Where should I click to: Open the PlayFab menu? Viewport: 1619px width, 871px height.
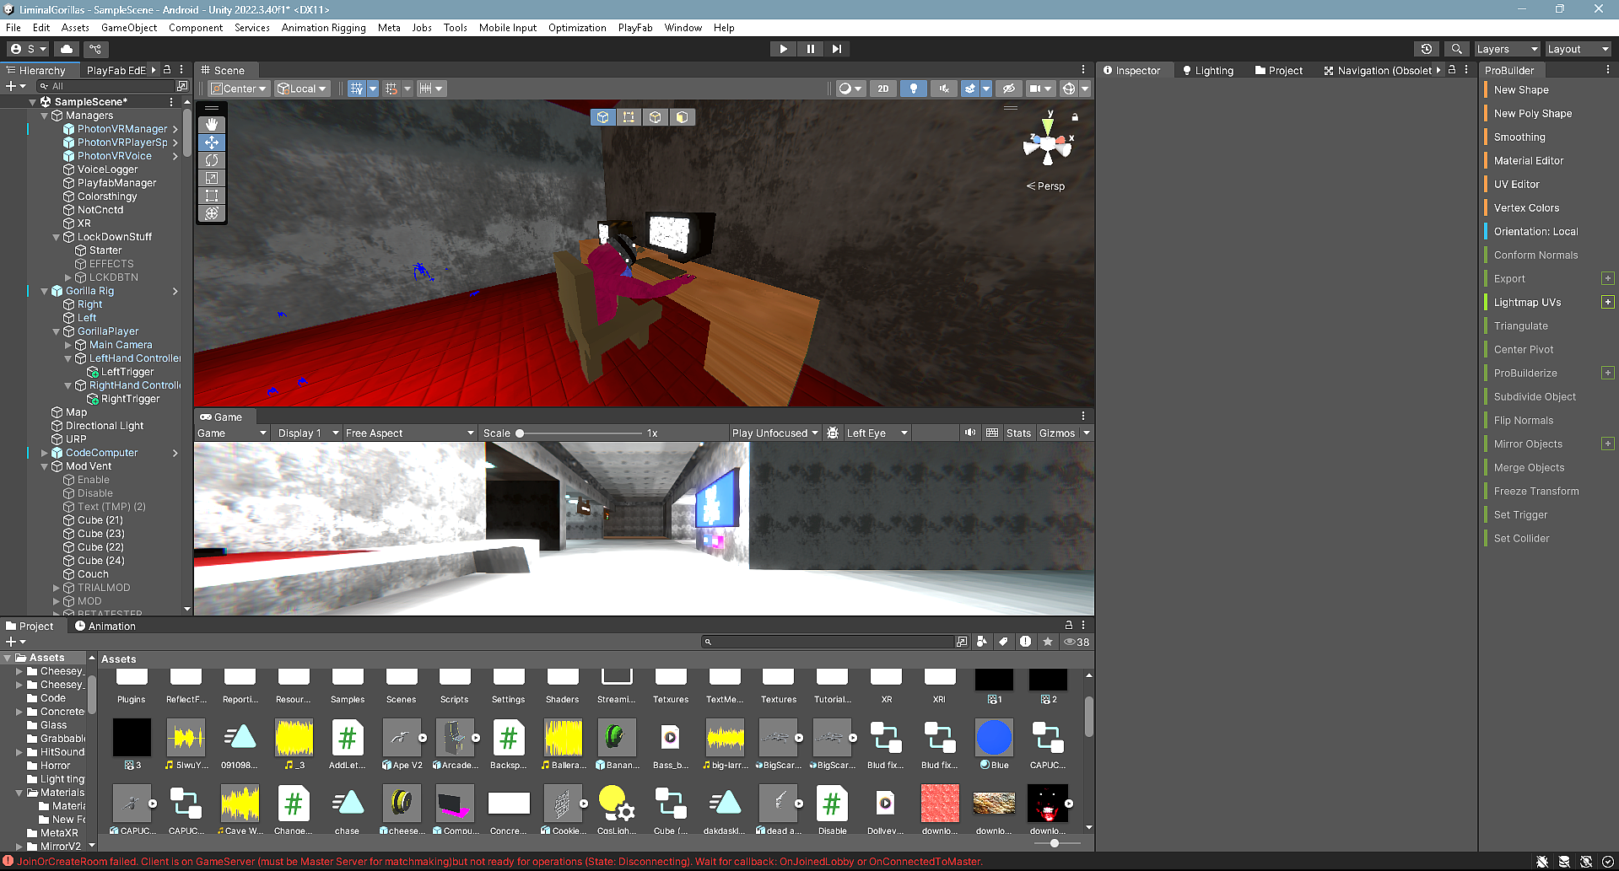(635, 28)
